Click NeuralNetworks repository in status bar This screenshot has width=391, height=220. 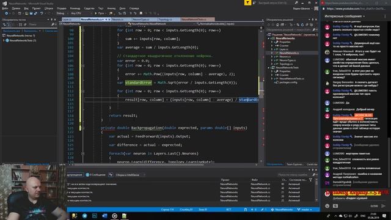(282, 210)
